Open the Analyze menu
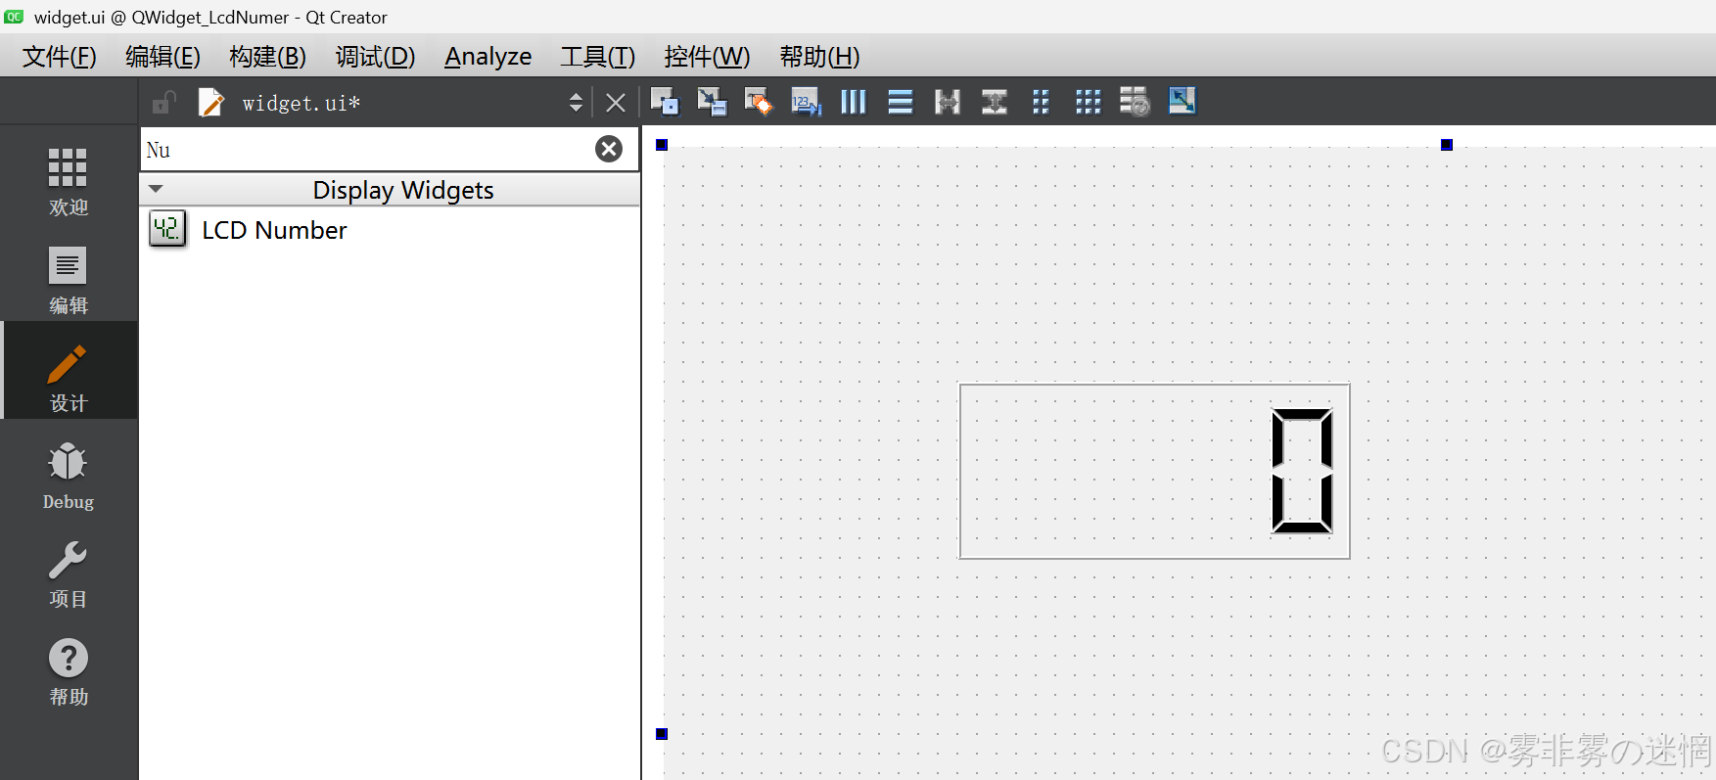Screen dimensions: 1716x780 pyautogui.click(x=488, y=57)
